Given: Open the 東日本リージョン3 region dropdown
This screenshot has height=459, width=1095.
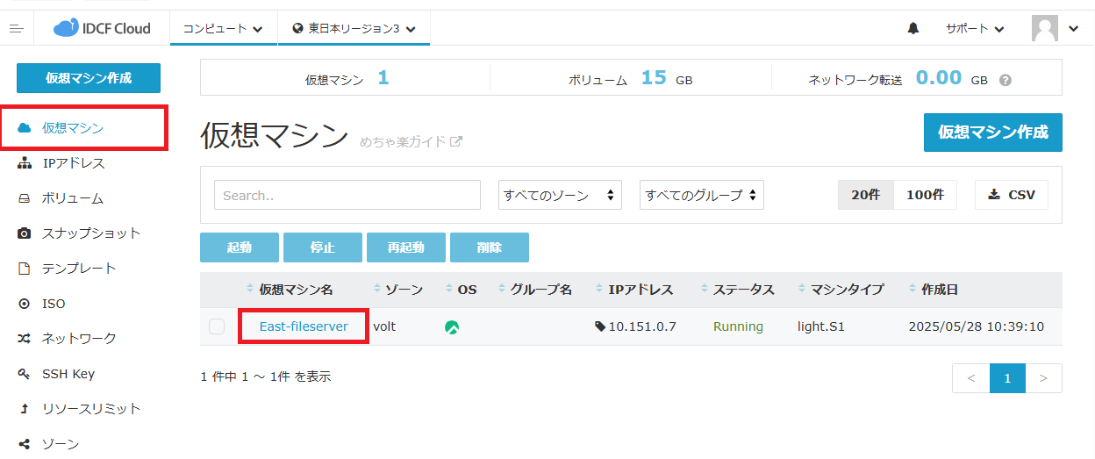Looking at the screenshot, I should point(354,29).
